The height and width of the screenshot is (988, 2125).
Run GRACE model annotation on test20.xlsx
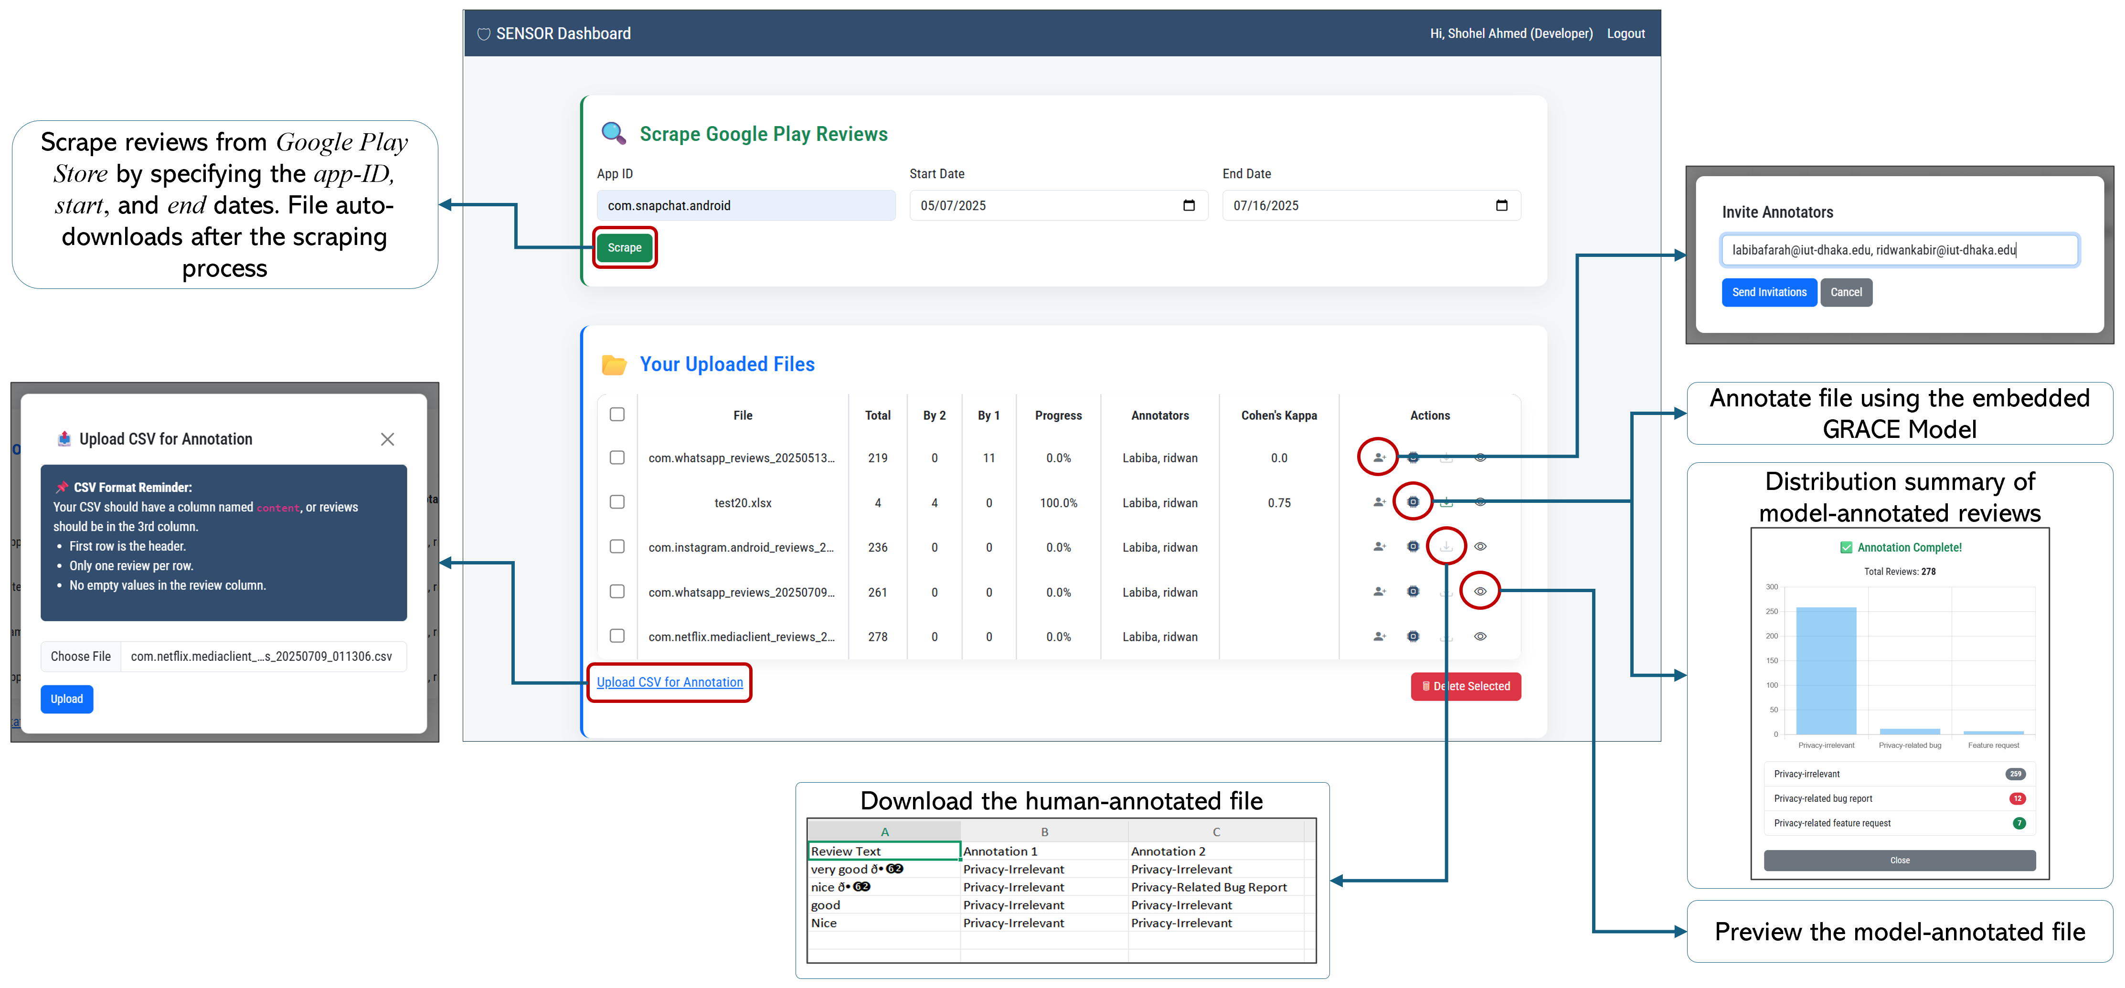click(1412, 502)
